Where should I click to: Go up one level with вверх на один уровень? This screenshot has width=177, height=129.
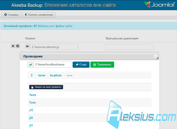46,87
